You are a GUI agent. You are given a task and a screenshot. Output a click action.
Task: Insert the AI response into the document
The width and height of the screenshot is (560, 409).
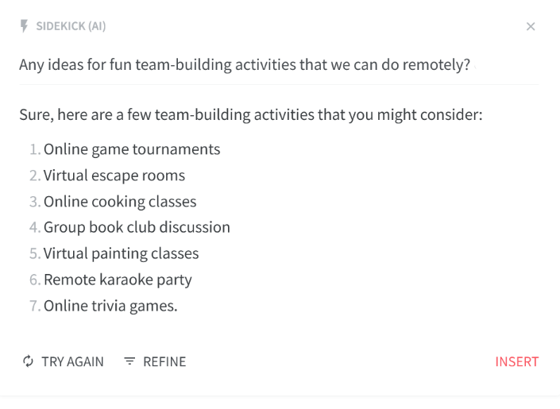click(x=516, y=361)
